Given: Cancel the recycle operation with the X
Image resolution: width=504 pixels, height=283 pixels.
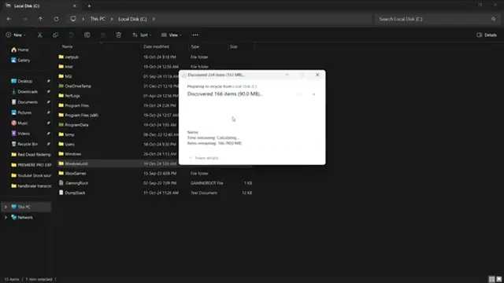Looking at the screenshot, I should (x=313, y=94).
